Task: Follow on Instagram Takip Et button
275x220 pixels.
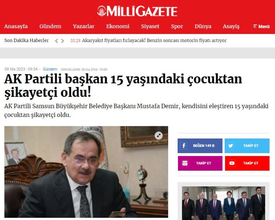Action: (200, 163)
